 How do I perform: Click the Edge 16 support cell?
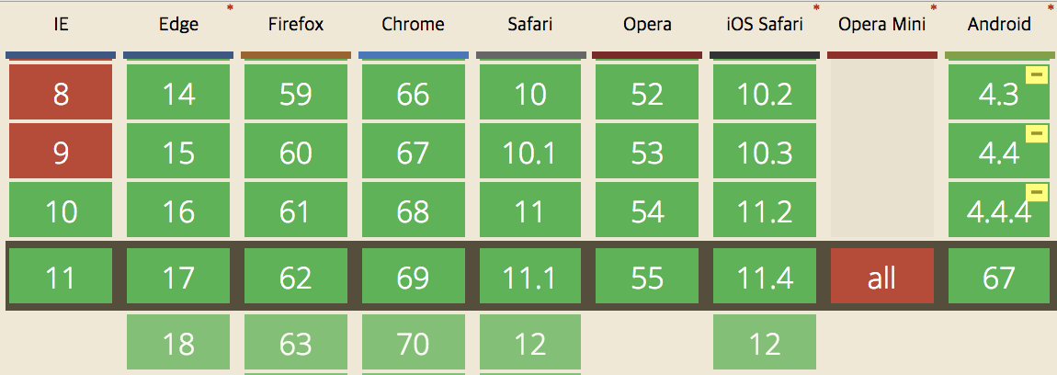pos(178,209)
